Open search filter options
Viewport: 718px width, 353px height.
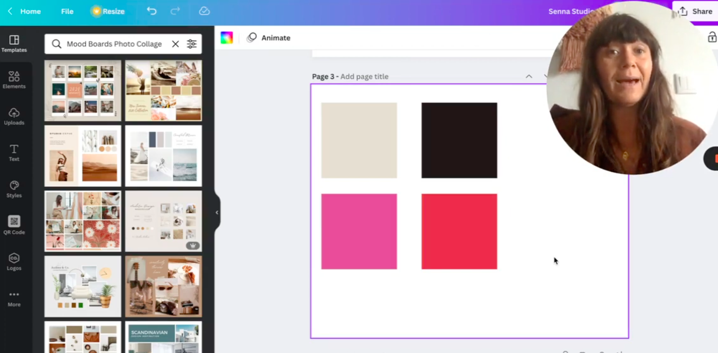coord(192,44)
